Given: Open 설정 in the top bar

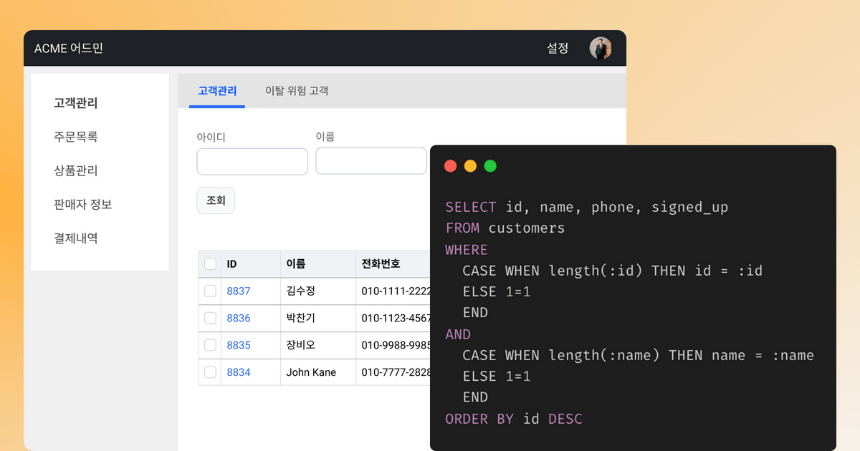Looking at the screenshot, I should point(558,48).
